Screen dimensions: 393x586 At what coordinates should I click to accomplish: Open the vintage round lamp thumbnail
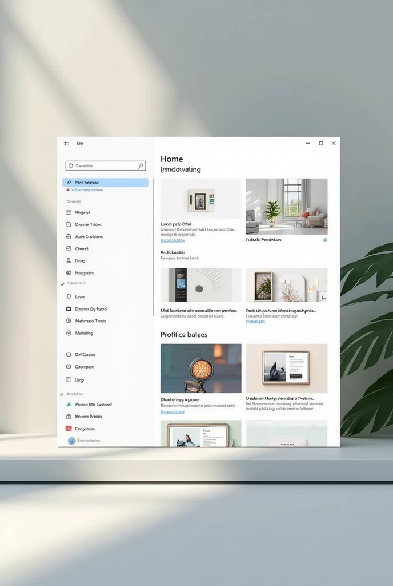[201, 369]
